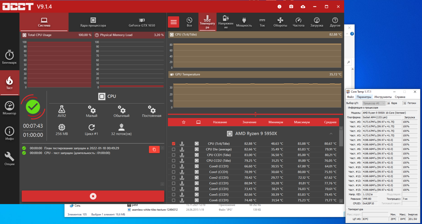This screenshot has height=224, width=422.
Task: Click the 256 MB memory setting
Action: click(x=62, y=129)
